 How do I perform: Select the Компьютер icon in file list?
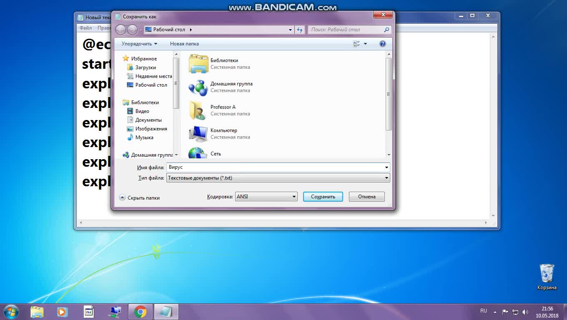click(198, 134)
